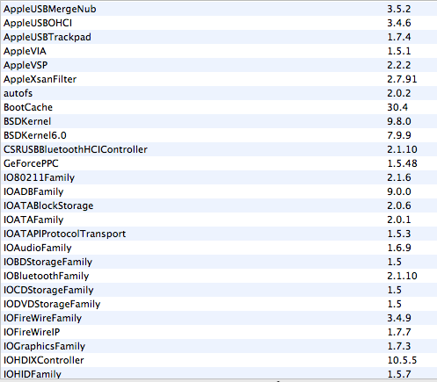This screenshot has height=382, width=437.
Task: Click version 30.4 of BootCache
Action: (397, 107)
